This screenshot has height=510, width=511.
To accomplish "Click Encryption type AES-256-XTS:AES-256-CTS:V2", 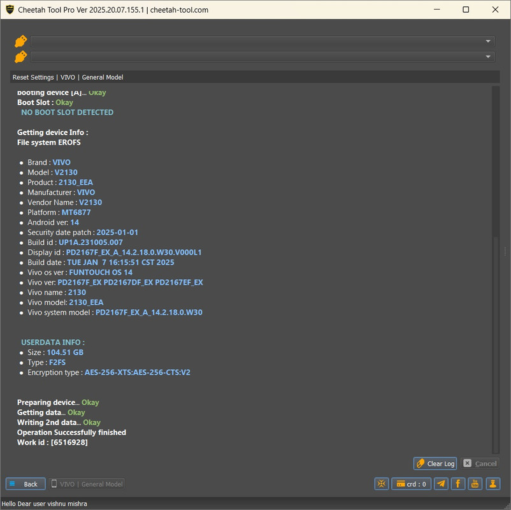I will 138,372.
